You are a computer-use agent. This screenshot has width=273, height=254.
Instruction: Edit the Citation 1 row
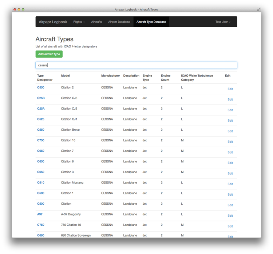pyautogui.click(x=230, y=194)
